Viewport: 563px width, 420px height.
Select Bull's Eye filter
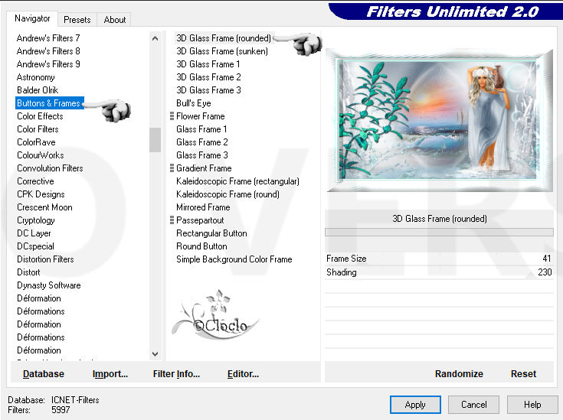[x=194, y=103]
